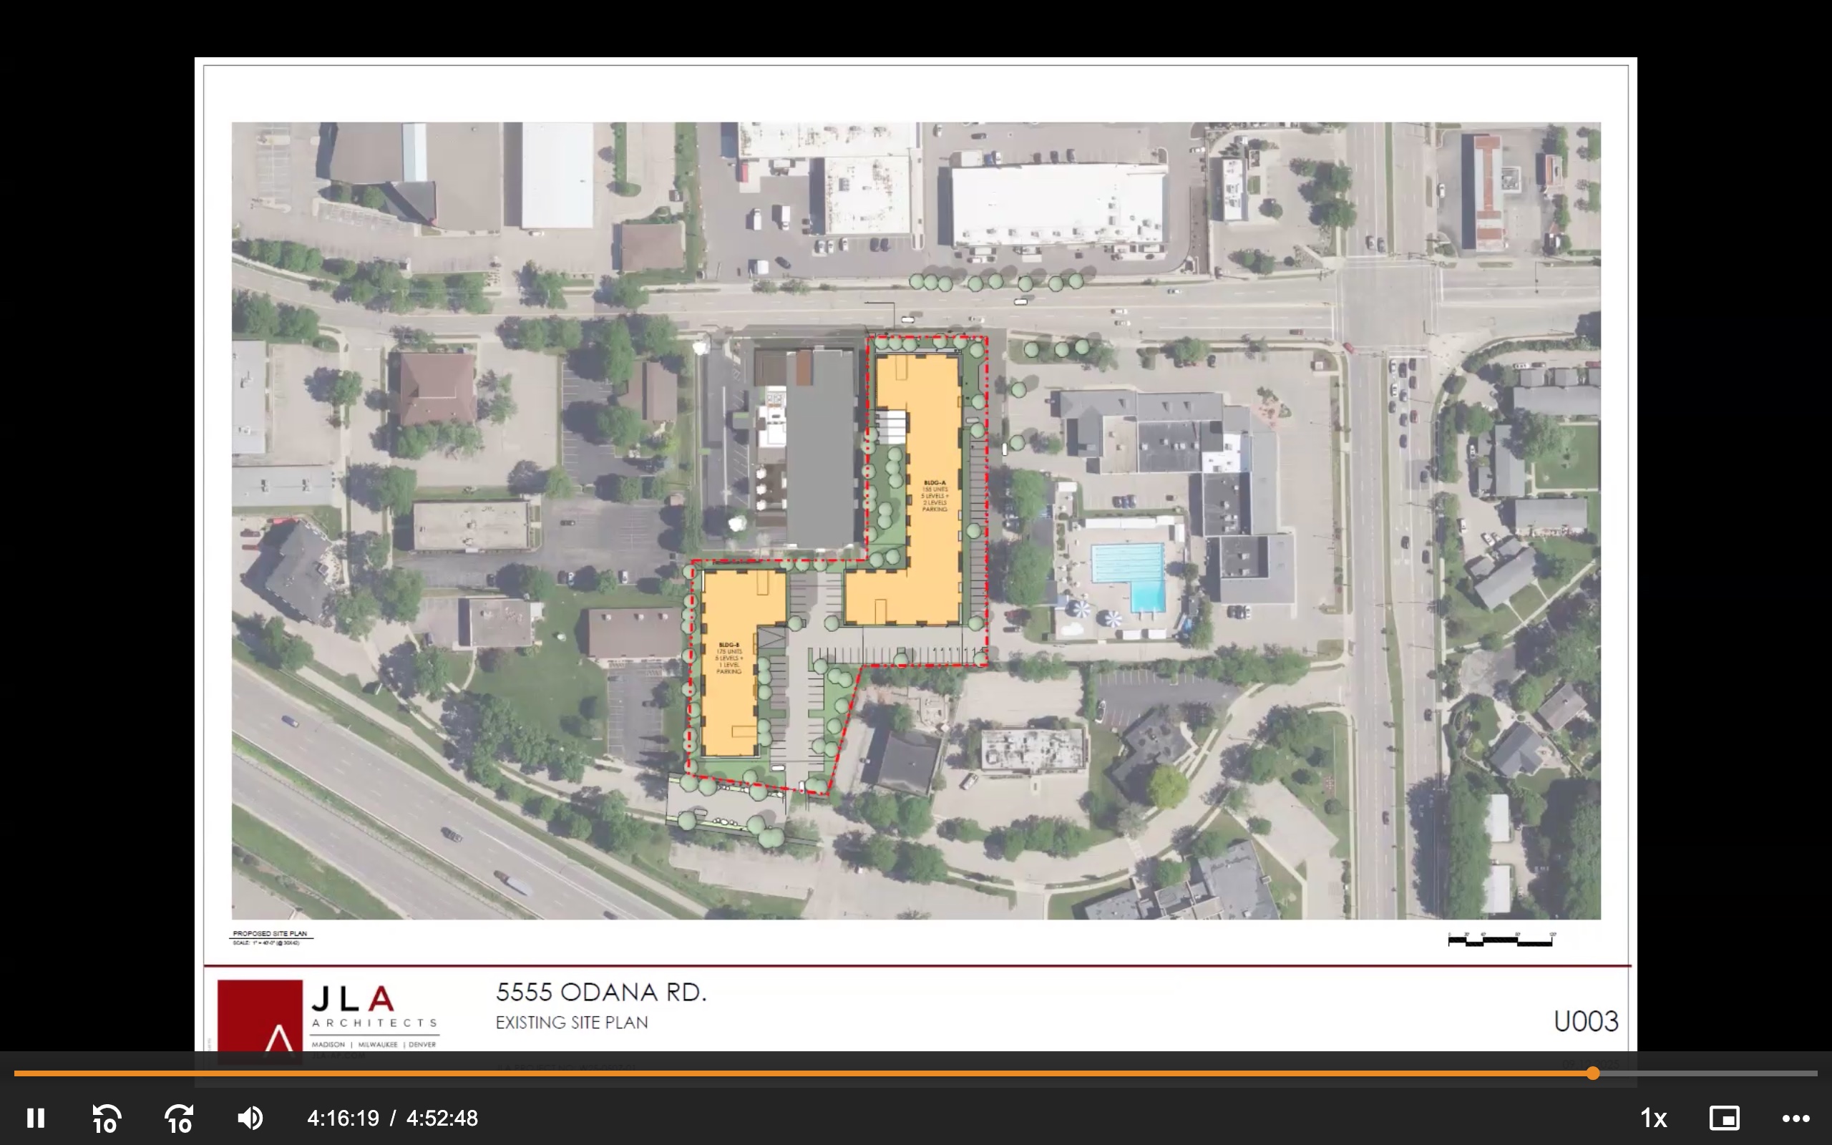Click the 5555 Odana Rd. title text
Image resolution: width=1832 pixels, height=1145 pixels.
pos(601,992)
